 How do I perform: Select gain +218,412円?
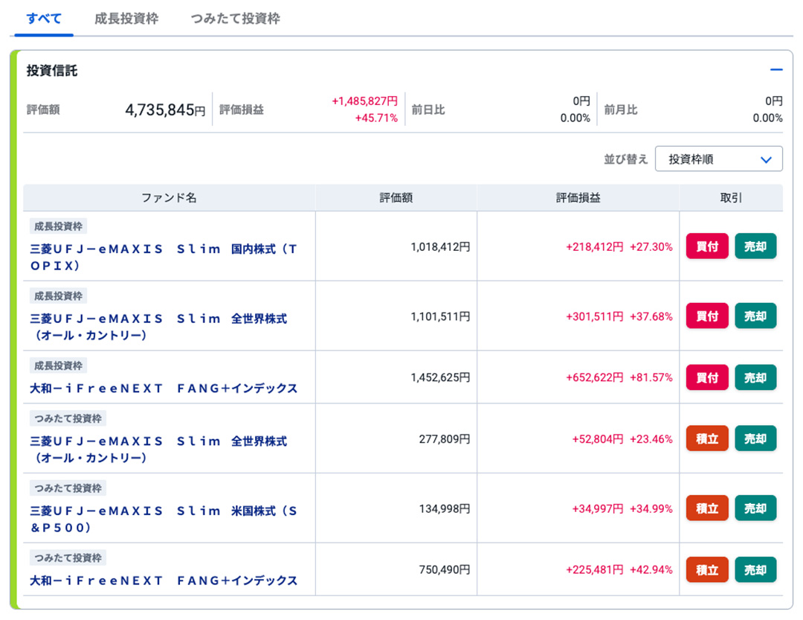tap(595, 246)
